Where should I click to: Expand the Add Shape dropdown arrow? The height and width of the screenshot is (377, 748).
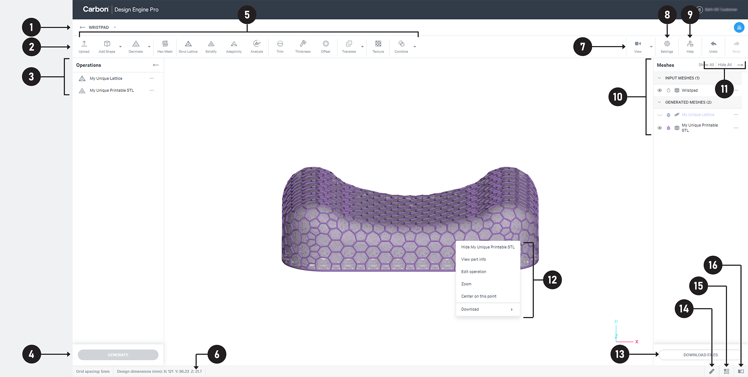(120, 46)
